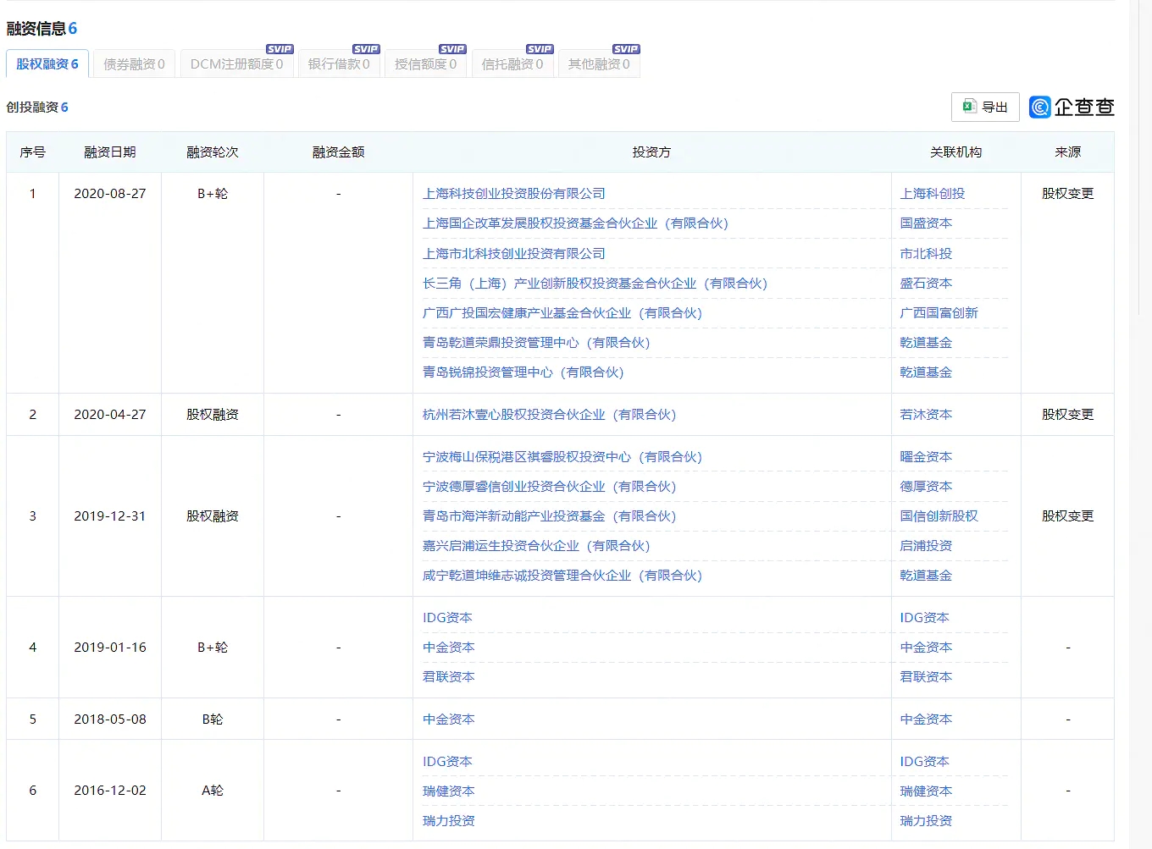This screenshot has width=1152, height=849.
Task: Click the 融资日期 column header
Action: [110, 152]
